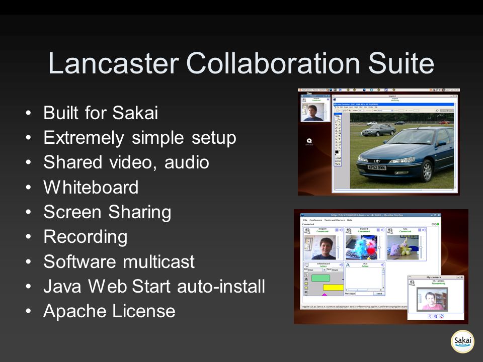Click lala's plush toys video thumbnail
Image resolution: width=483 pixels, height=362 pixels.
(403, 247)
